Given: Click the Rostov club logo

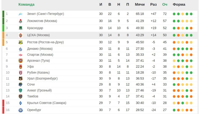Looking at the screenshot, I should tap(20, 42).
